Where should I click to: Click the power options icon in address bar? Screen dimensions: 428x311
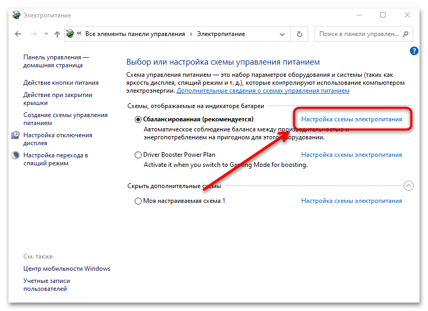tap(71, 34)
